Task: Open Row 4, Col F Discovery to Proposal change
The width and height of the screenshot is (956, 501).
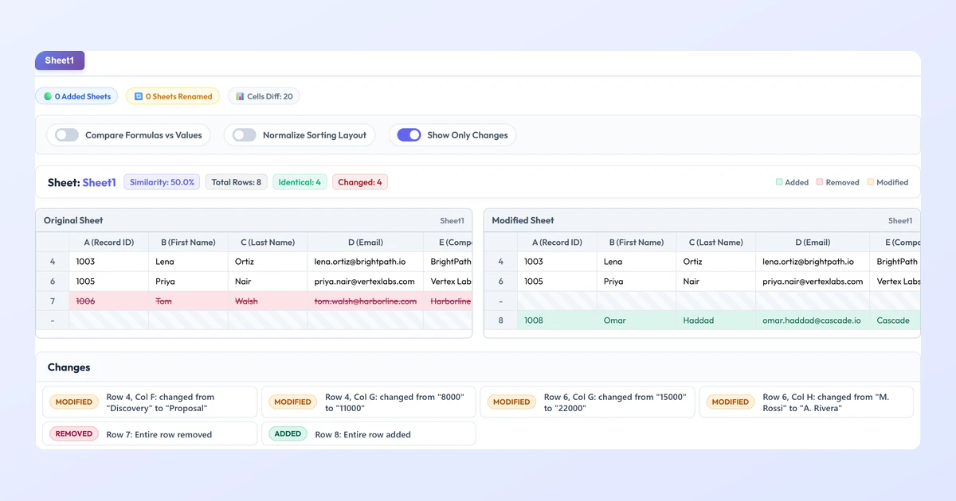Action: 150,402
